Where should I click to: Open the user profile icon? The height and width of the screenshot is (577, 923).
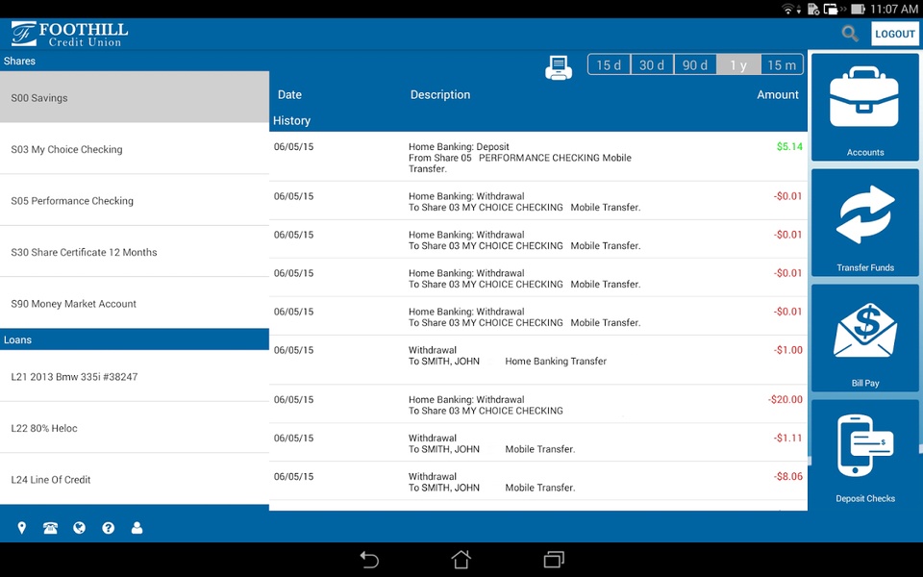(x=137, y=528)
